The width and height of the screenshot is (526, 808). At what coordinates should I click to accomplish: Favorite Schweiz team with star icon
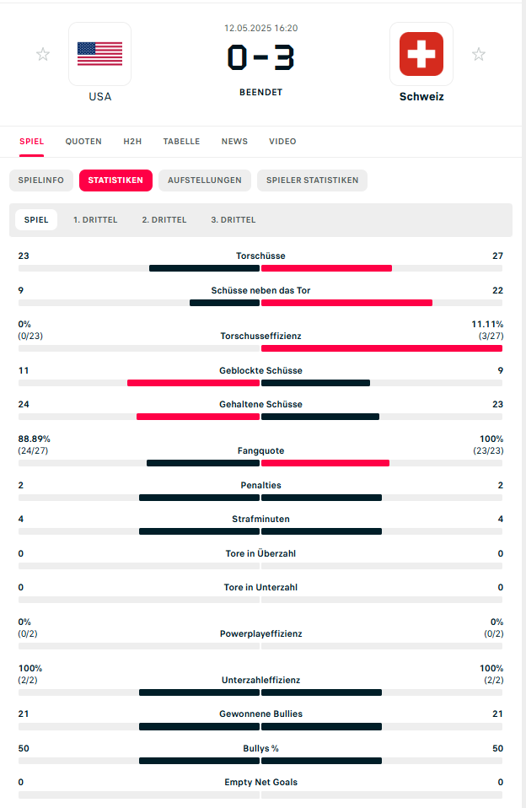coord(479,55)
